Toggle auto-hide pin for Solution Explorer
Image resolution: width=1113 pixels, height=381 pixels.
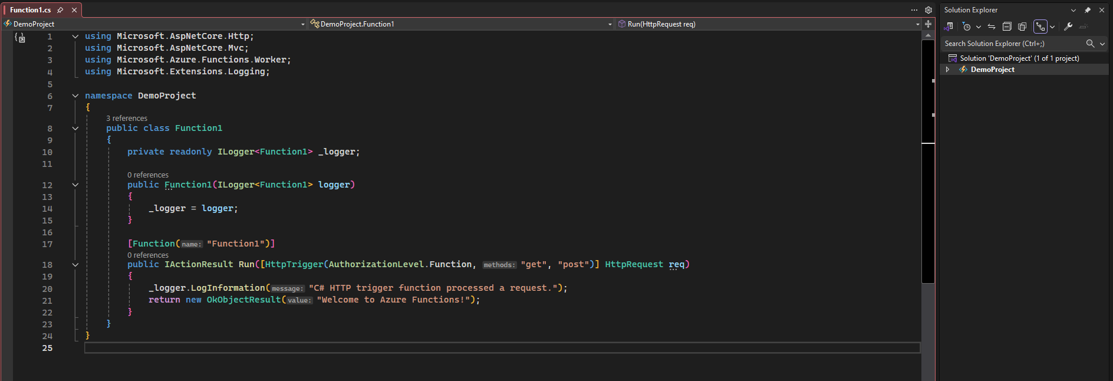pos(1088,10)
